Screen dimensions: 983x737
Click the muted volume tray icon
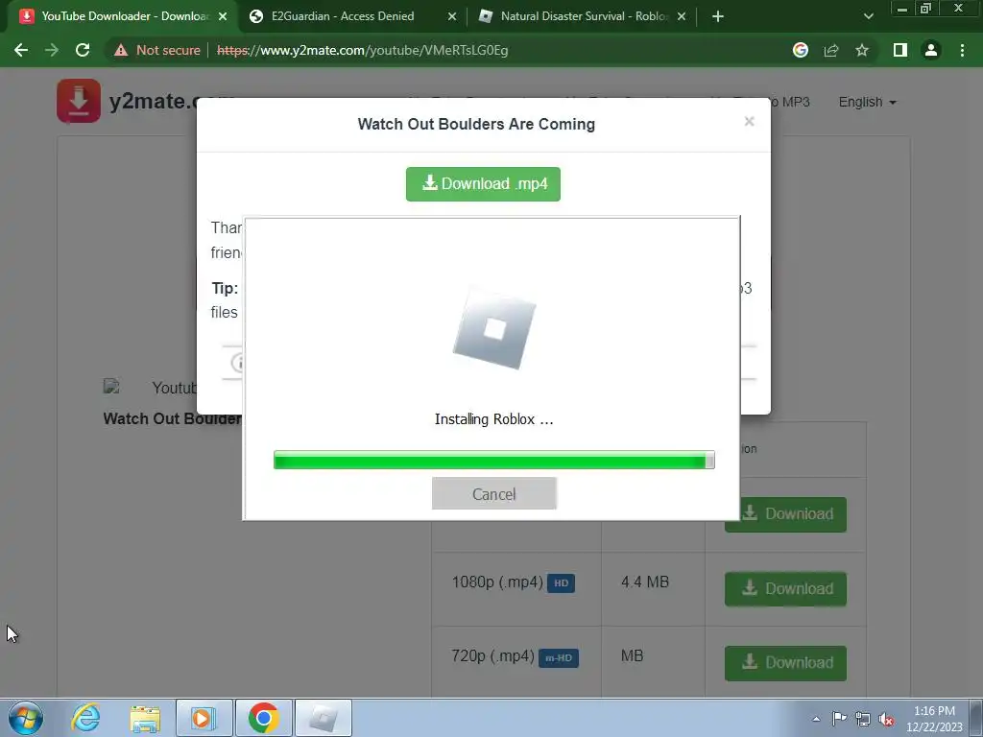(886, 719)
